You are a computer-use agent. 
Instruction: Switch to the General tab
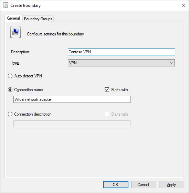click(13, 18)
